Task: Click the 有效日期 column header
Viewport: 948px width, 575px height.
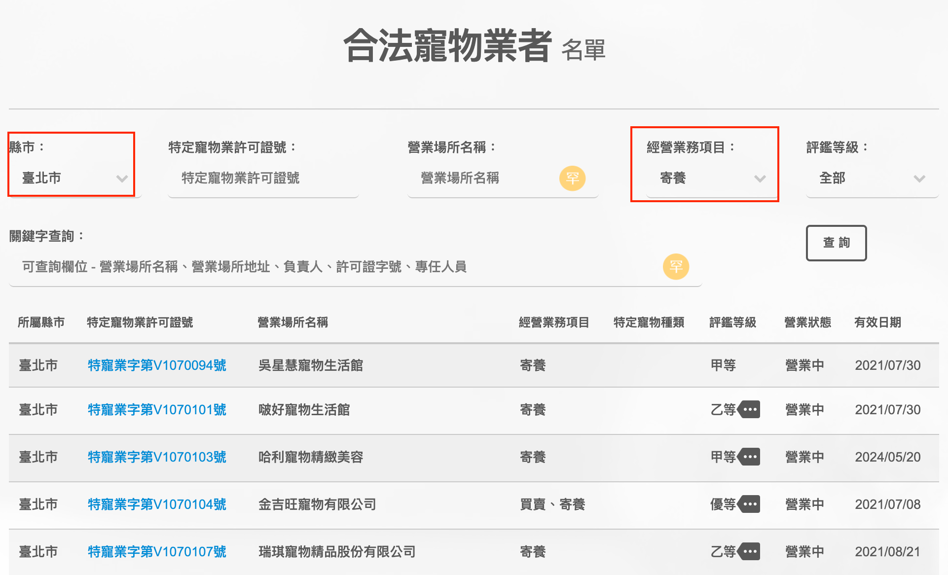Action: pyautogui.click(x=877, y=323)
